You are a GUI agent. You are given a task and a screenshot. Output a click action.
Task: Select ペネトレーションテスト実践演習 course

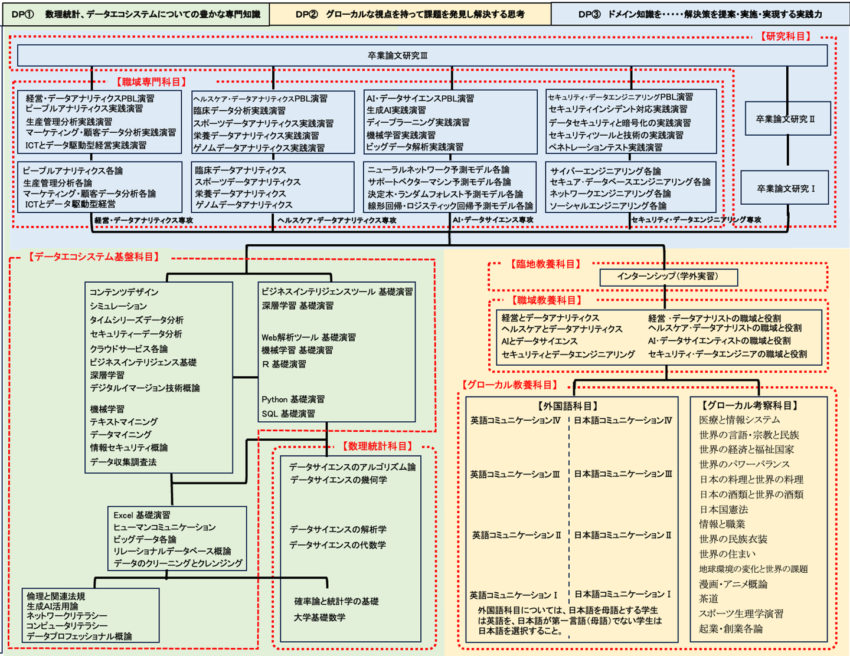(x=606, y=147)
